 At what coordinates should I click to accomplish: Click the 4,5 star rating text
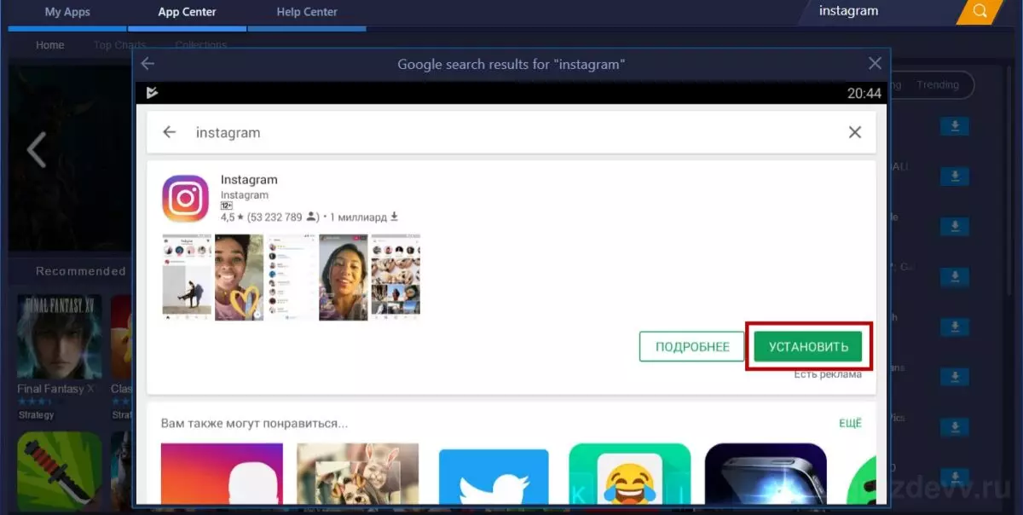pyautogui.click(x=232, y=217)
